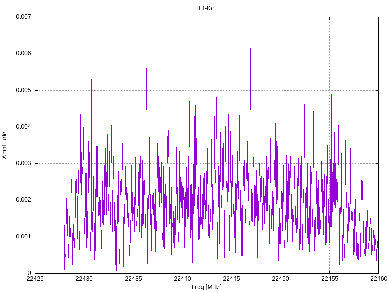Click the 'Freq [MHz]' x-axis label
This screenshot has width=389, height=292.
pyautogui.click(x=206, y=287)
